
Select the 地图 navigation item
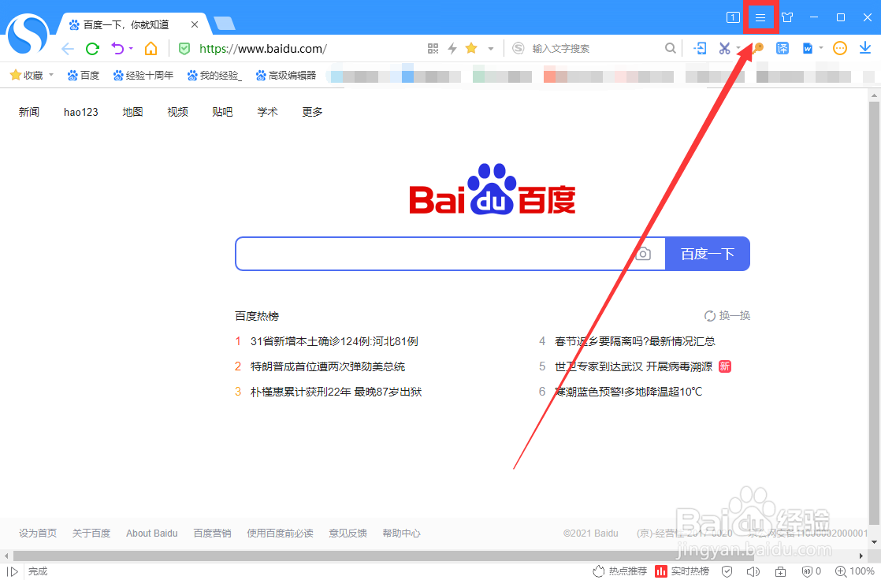pos(132,111)
